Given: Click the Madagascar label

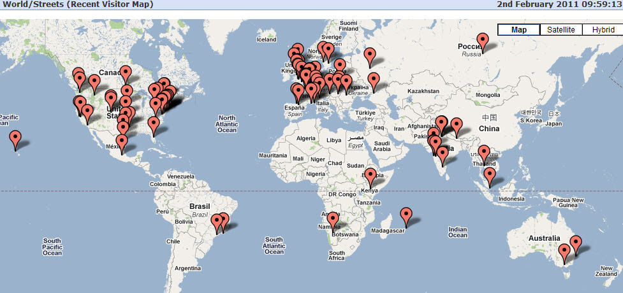Looking at the screenshot, I should coord(388,231).
